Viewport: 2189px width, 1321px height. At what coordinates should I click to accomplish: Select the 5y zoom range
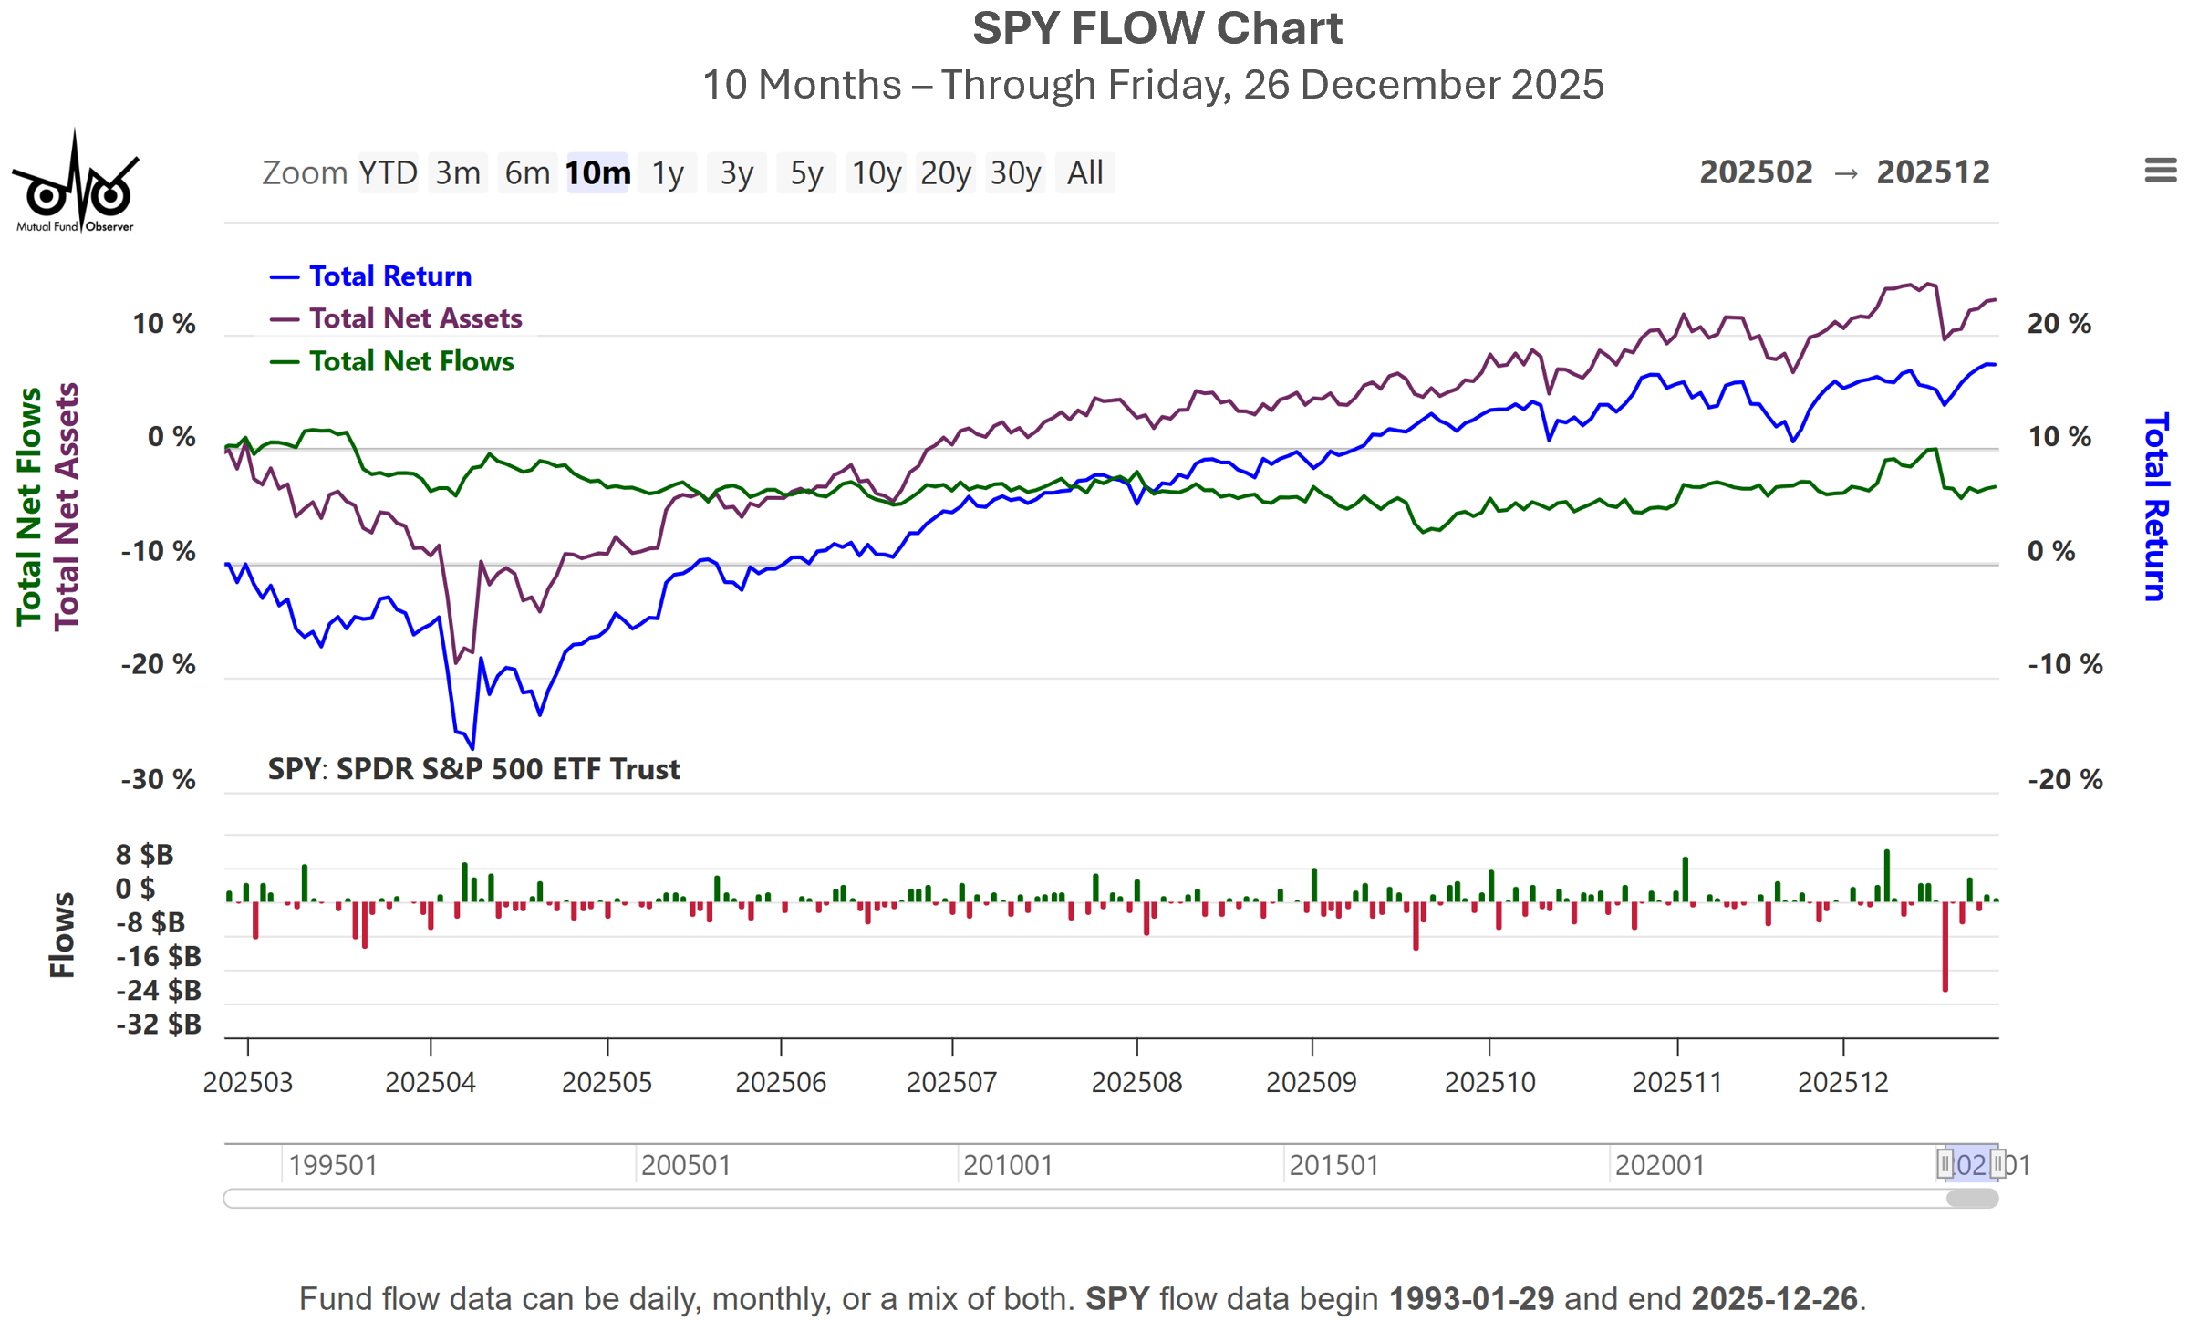(806, 172)
